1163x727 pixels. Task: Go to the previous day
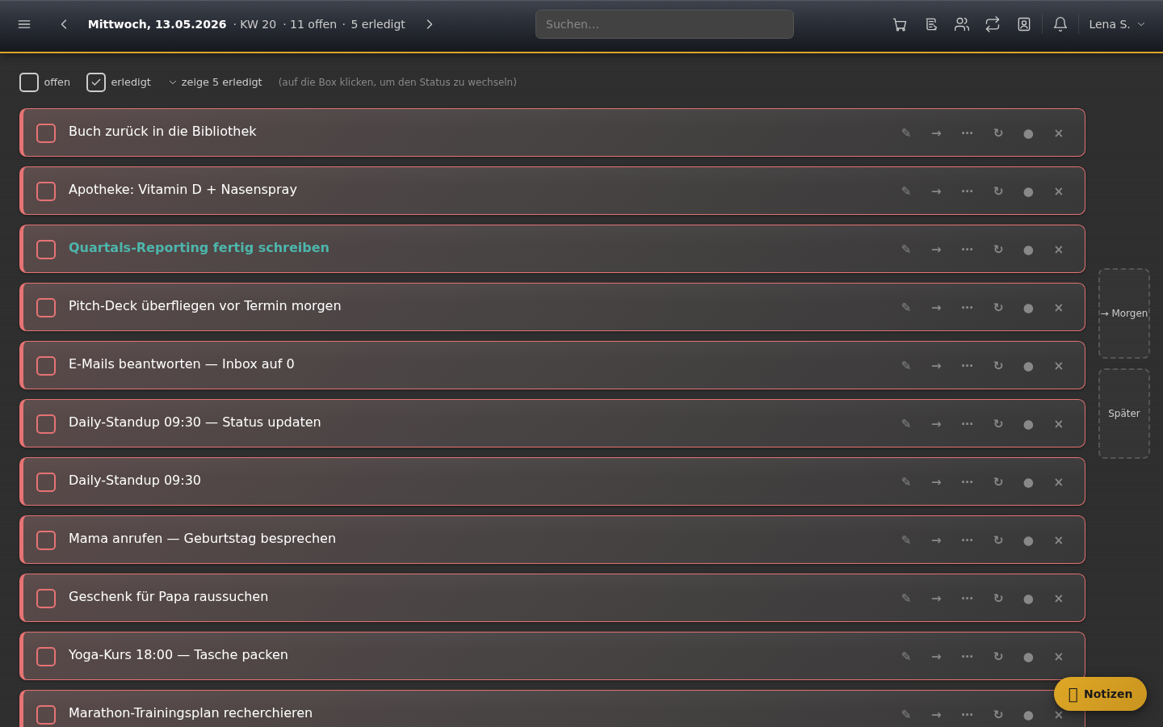click(x=64, y=24)
